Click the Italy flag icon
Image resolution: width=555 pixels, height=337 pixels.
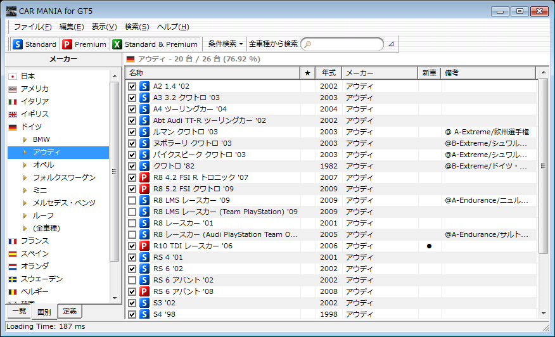[13, 101]
